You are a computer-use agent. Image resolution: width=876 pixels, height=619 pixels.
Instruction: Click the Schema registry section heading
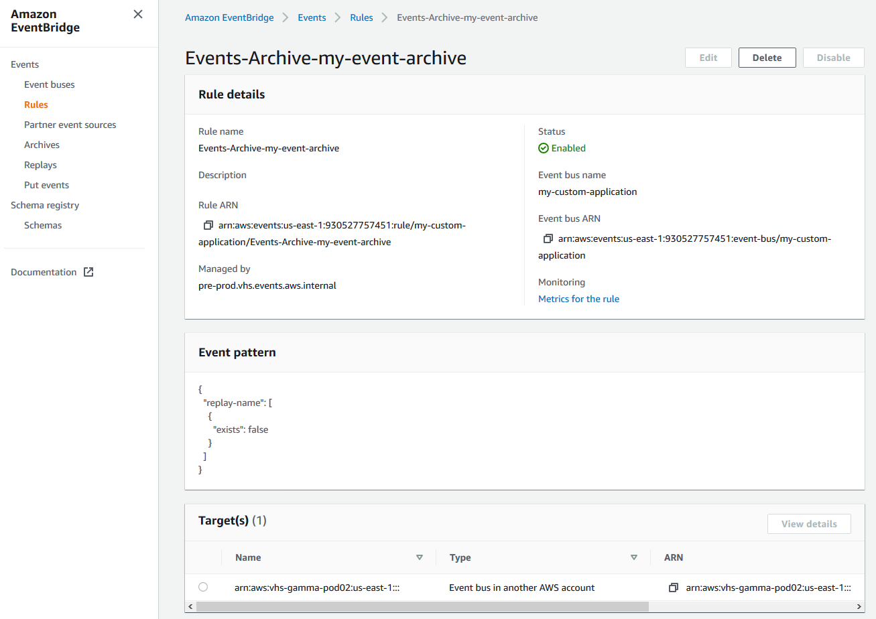45,205
